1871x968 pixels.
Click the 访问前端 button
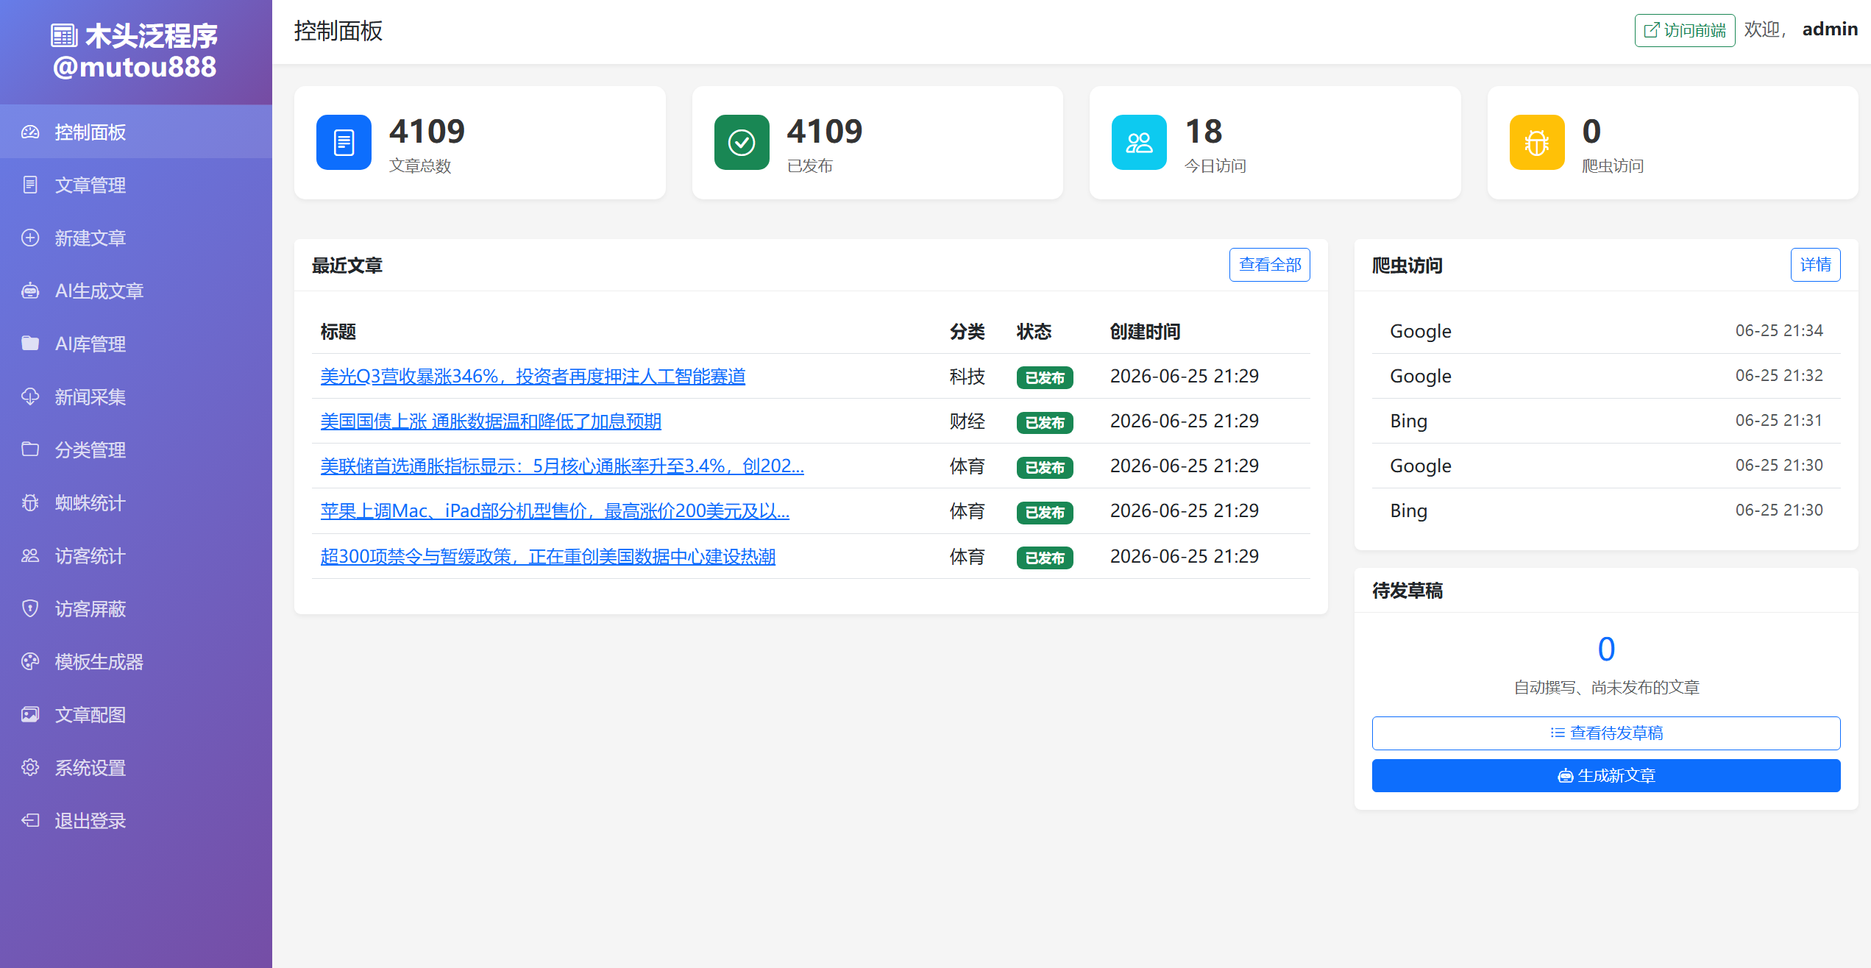pos(1685,30)
